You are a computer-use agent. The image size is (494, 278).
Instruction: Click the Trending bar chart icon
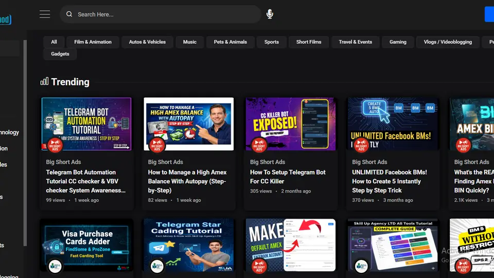(44, 82)
